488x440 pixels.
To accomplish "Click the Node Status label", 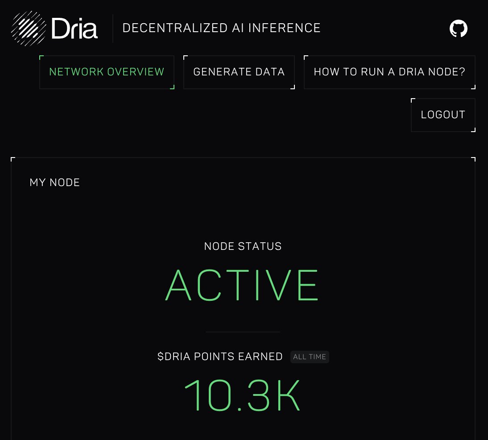I will (243, 246).
